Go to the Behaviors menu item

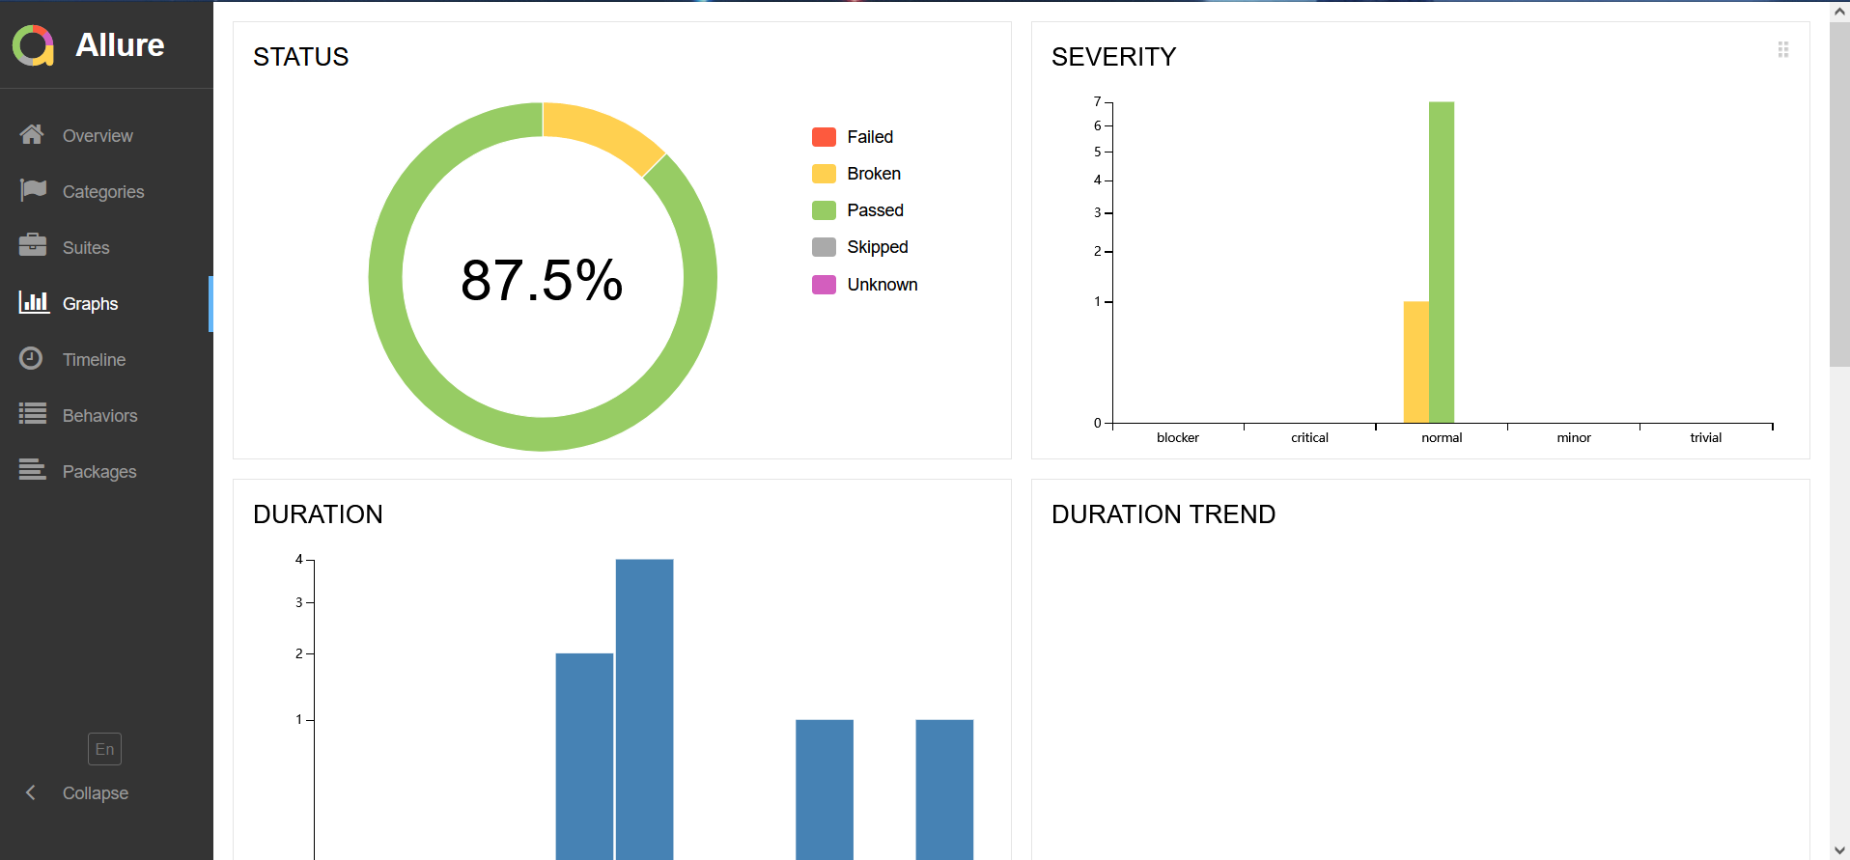[x=99, y=416]
